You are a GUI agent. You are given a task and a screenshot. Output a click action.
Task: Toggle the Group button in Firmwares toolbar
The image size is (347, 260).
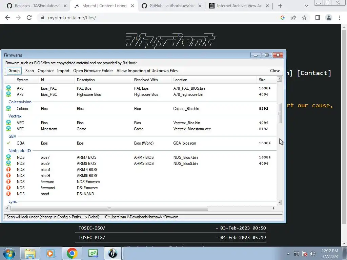point(14,71)
